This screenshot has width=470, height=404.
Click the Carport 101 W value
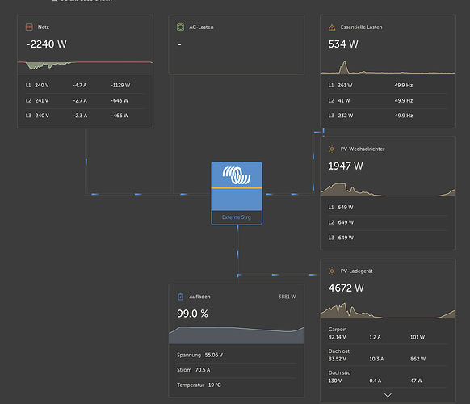coord(418,337)
